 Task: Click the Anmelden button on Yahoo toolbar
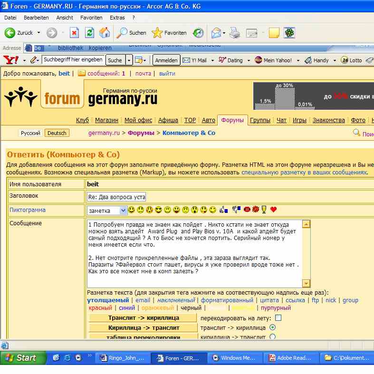point(166,60)
